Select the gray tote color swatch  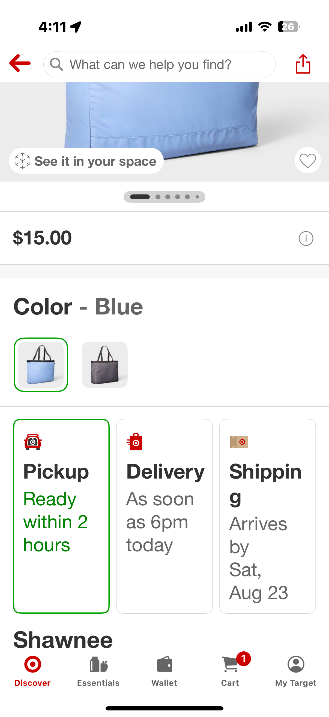(x=105, y=365)
